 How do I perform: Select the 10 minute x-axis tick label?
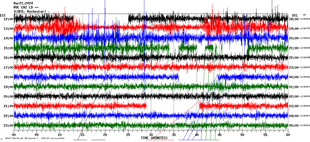pyautogui.click(x=60, y=135)
